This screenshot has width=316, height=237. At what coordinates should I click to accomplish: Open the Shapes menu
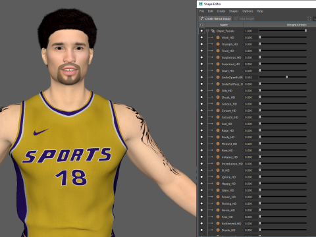(x=234, y=11)
